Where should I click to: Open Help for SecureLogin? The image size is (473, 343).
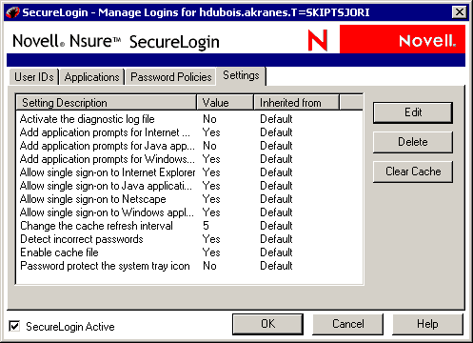(x=427, y=324)
